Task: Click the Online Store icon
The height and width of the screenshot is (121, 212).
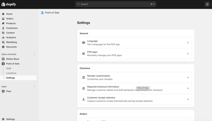Action: coord(3,59)
